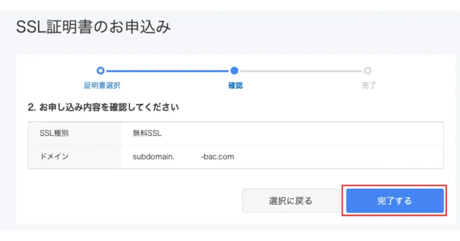Click the red highlight border around 完了する

[394, 185]
